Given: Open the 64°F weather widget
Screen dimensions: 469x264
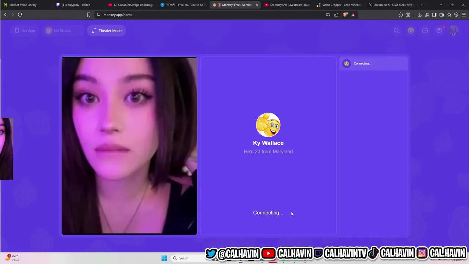Looking at the screenshot, I should (x=12, y=258).
